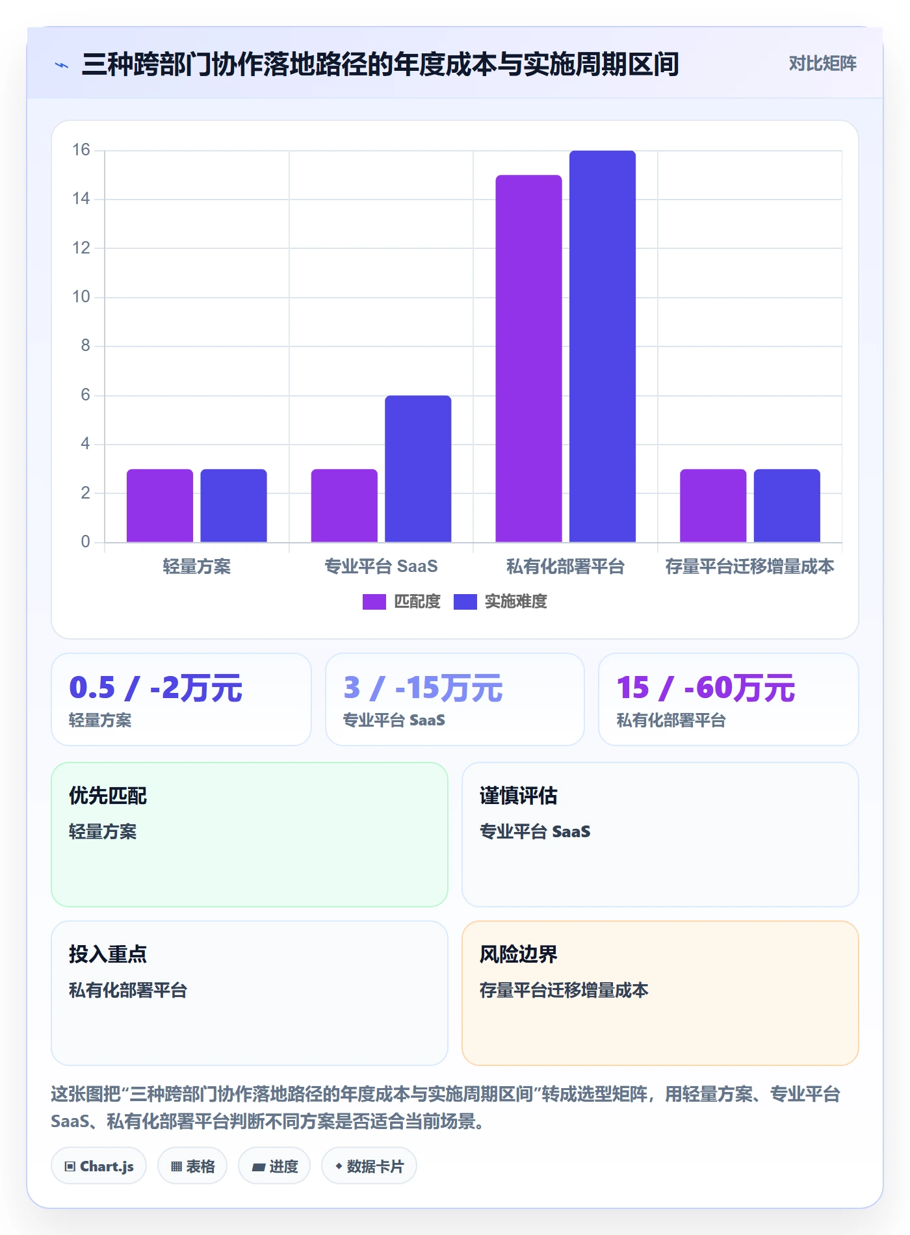Viewport: 910px width, 1235px height.
Task: Click the y-axis value 16
Action: (81, 150)
